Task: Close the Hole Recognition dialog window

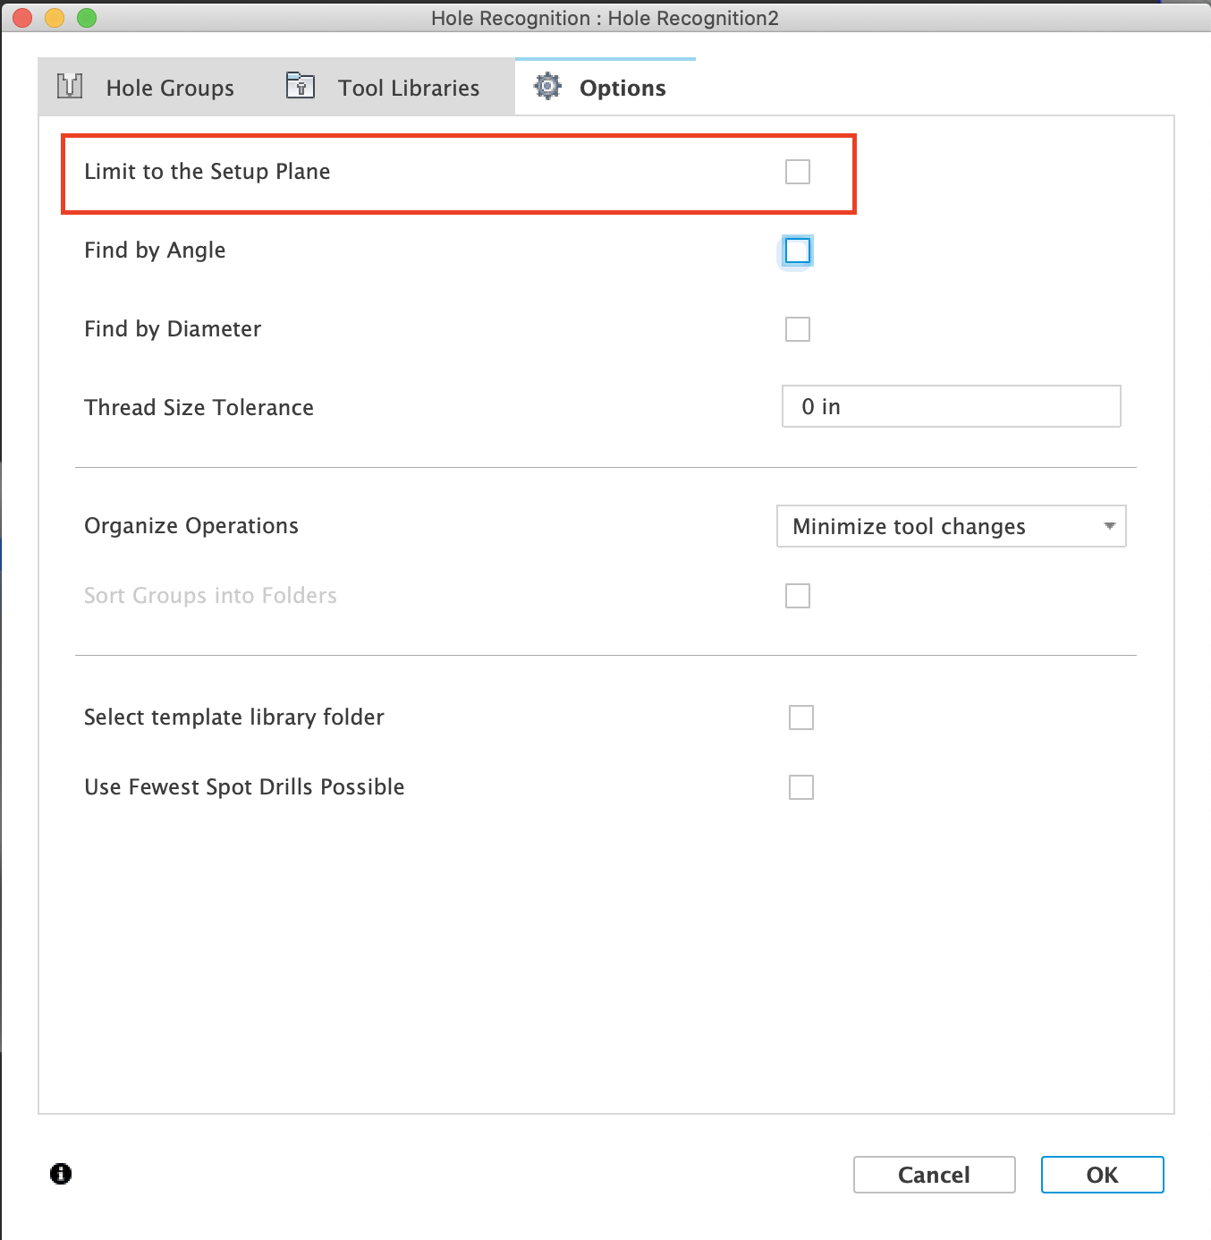Action: [22, 18]
